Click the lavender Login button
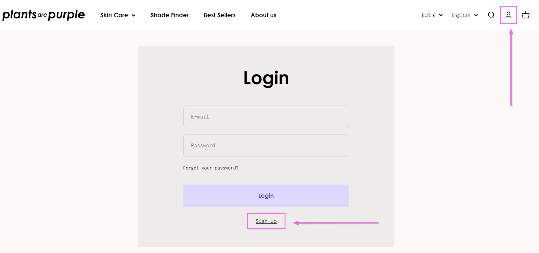539x253 pixels. [266, 196]
